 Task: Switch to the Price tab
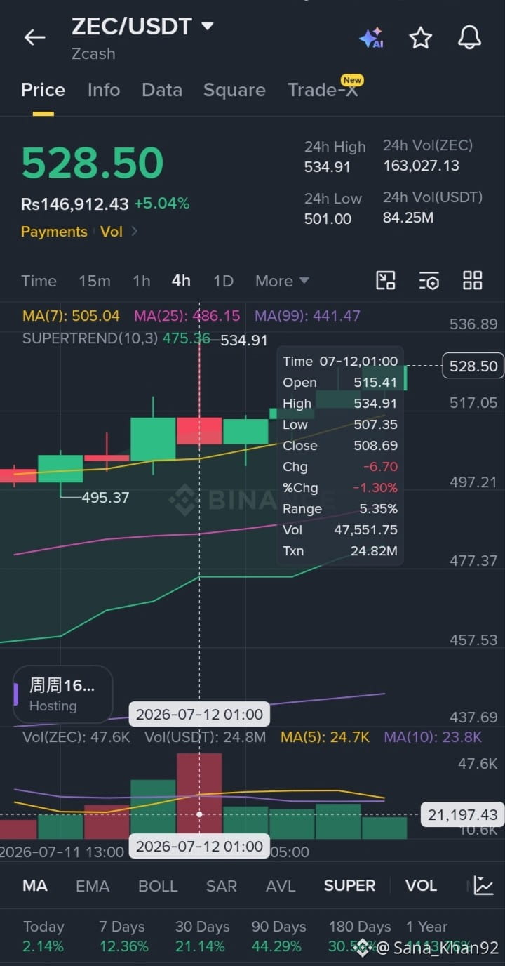[43, 90]
